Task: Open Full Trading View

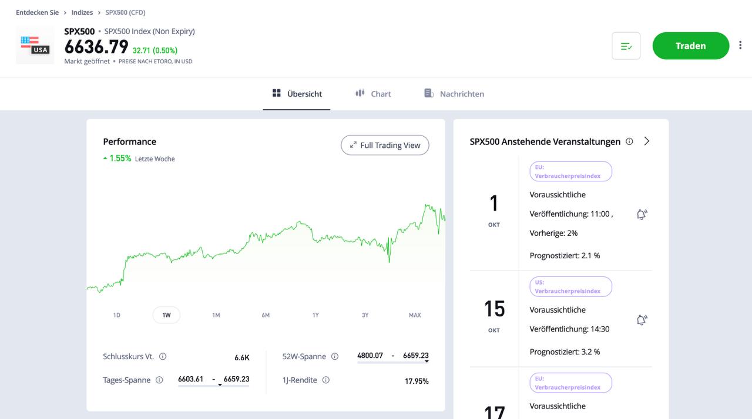Action: tap(385, 146)
